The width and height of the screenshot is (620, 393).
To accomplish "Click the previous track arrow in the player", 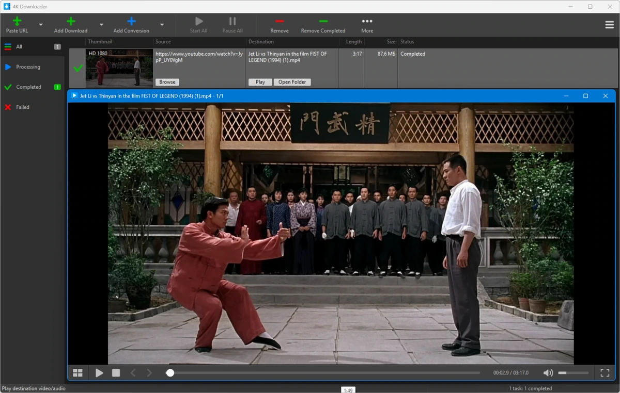I will pyautogui.click(x=133, y=373).
